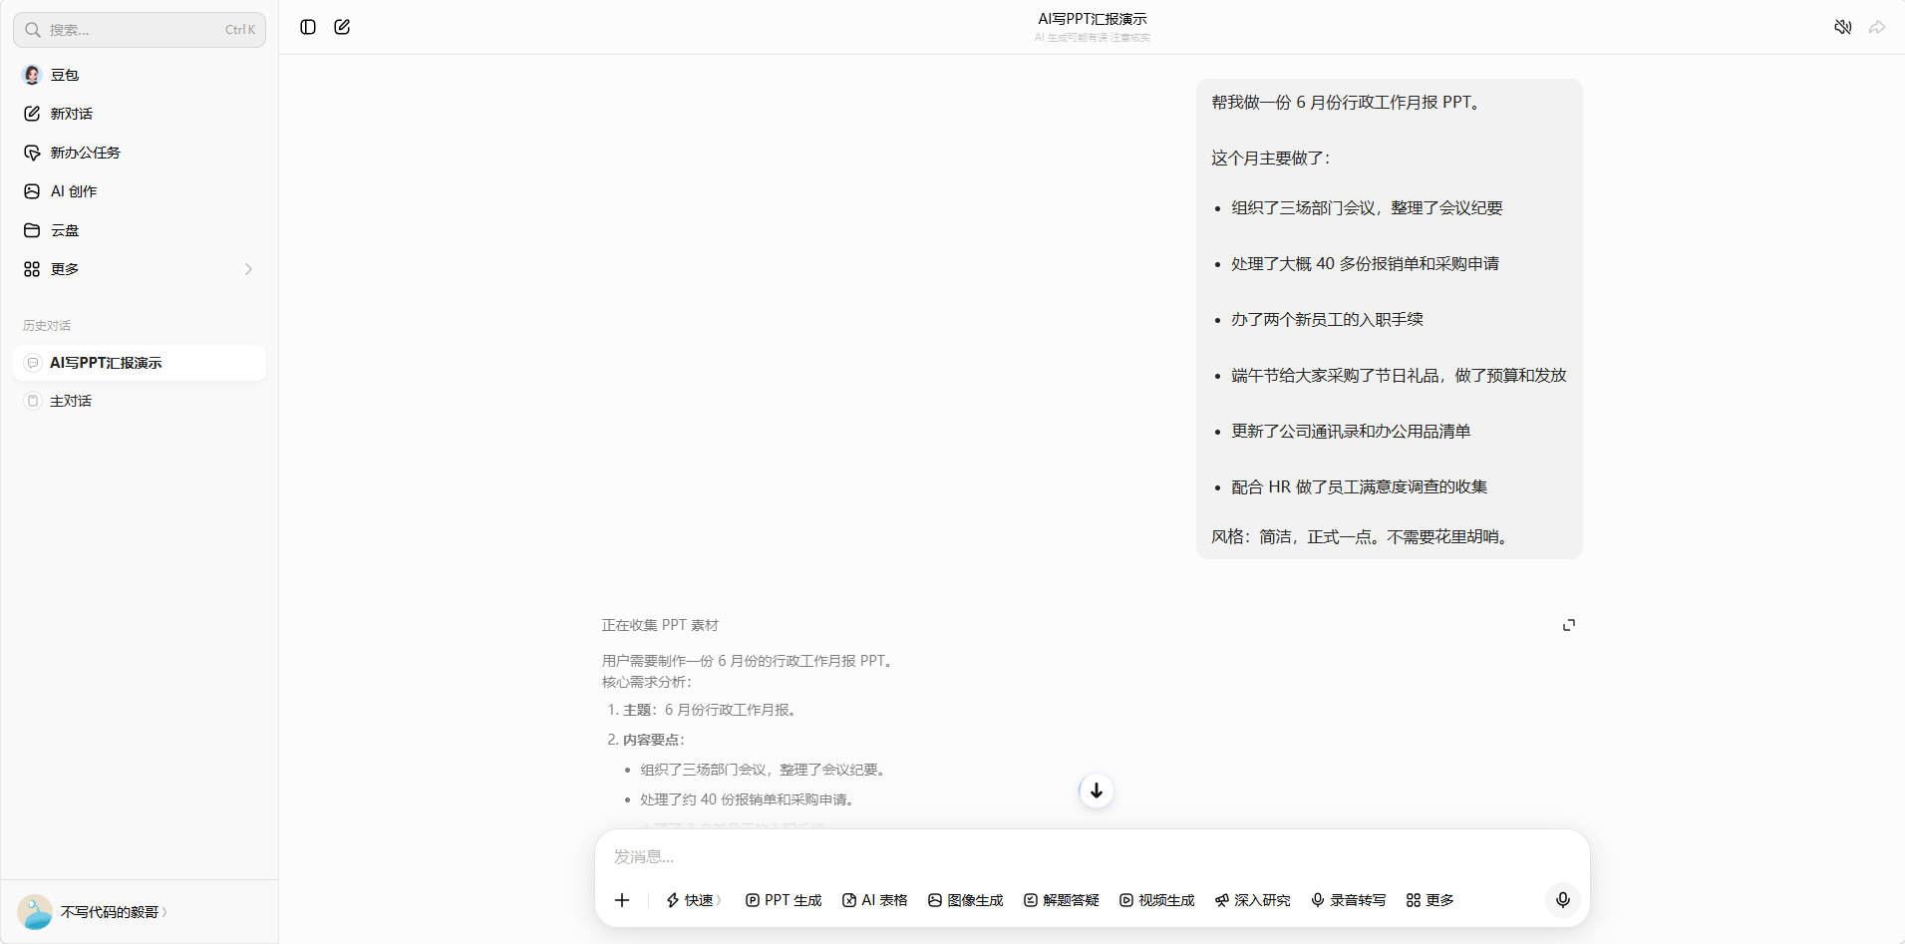Viewport: 1905px width, 944px height.
Task: Select 新对话 in the sidebar
Action: pyautogui.click(x=140, y=114)
